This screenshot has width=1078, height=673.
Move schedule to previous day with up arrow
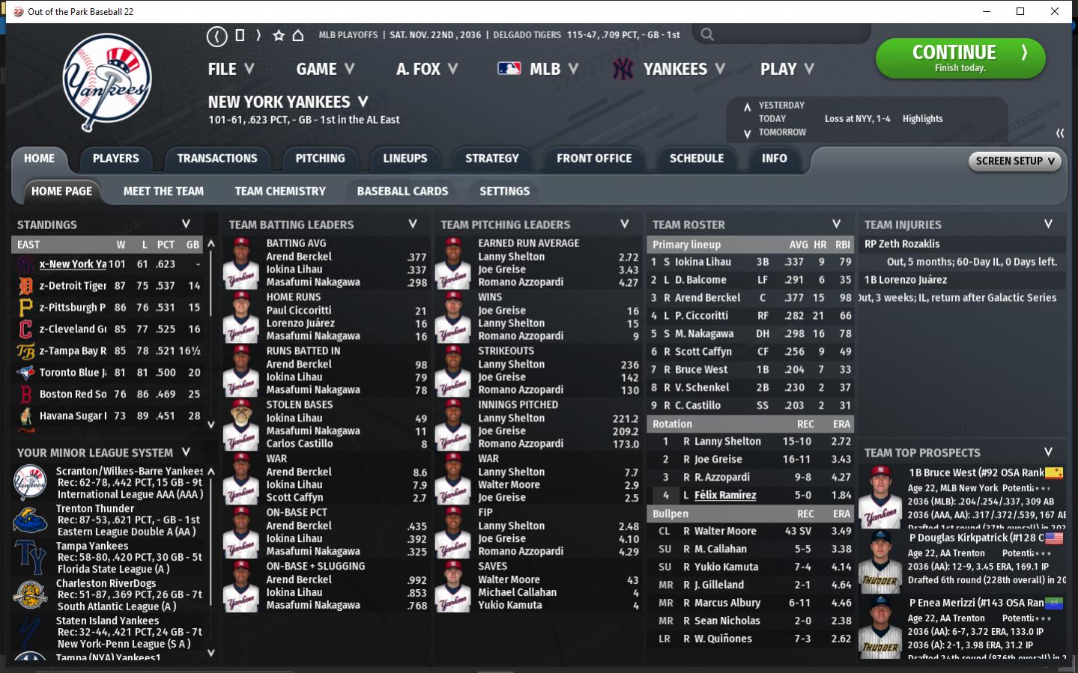(747, 106)
